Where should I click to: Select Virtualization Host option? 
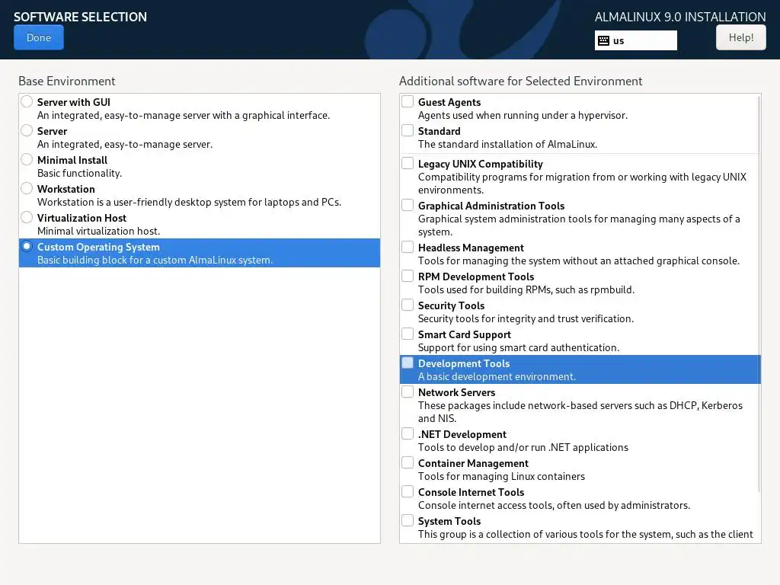27,218
